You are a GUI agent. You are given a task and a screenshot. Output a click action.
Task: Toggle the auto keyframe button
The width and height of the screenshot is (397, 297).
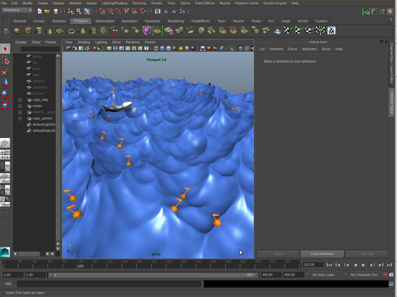(x=385, y=275)
